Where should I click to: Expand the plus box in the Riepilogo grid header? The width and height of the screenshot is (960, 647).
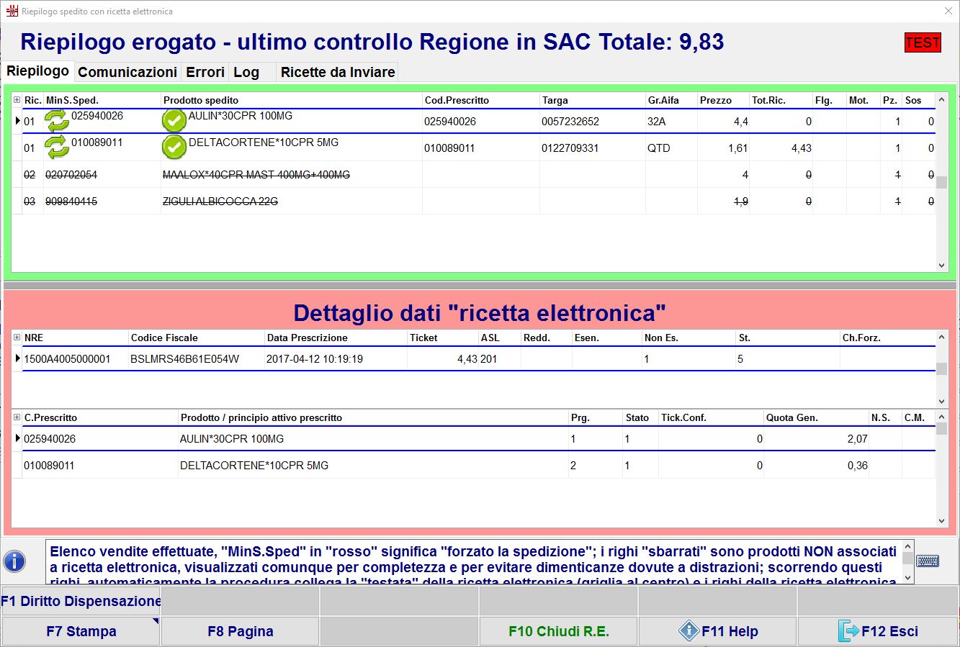pyautogui.click(x=17, y=100)
